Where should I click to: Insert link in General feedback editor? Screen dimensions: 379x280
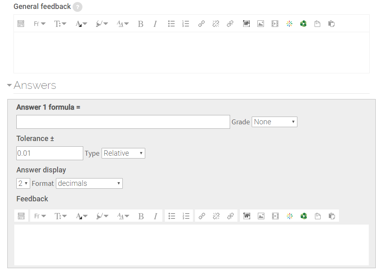point(202,24)
